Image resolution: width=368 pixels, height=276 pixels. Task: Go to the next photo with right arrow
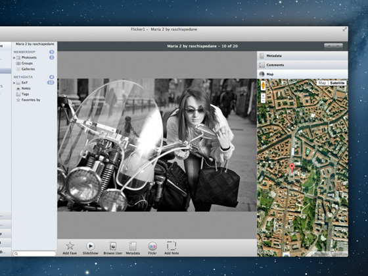(x=338, y=46)
